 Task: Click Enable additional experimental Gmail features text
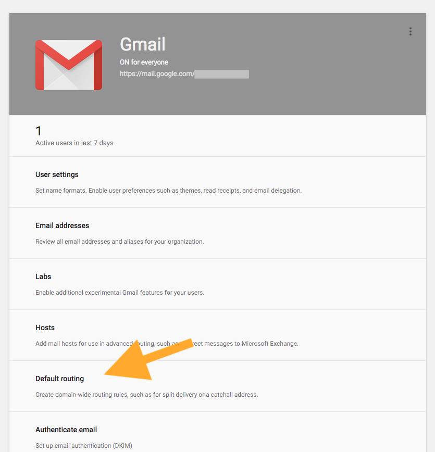pos(120,293)
